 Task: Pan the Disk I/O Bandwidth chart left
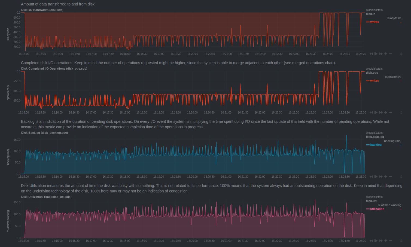click(x=371, y=54)
